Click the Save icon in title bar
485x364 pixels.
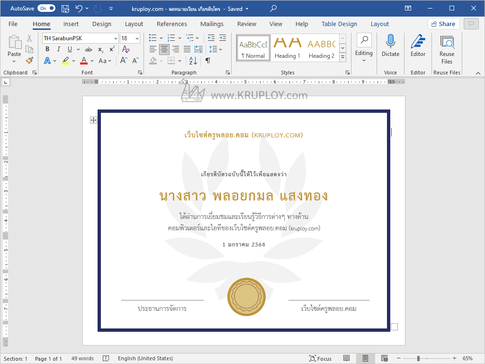[x=65, y=9]
